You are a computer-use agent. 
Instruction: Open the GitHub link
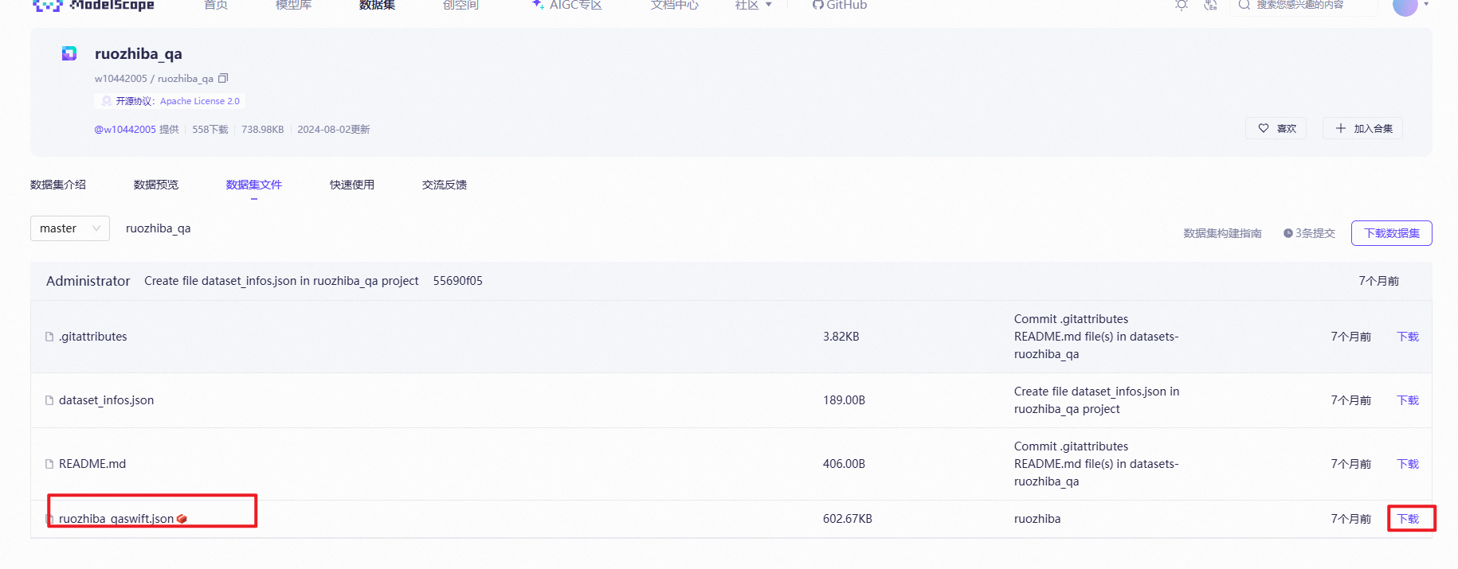point(840,5)
